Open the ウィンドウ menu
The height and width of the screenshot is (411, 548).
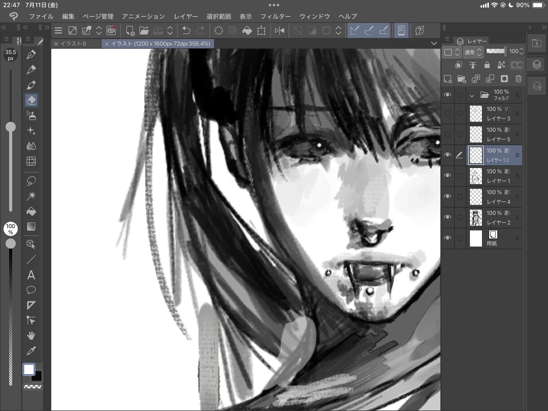click(315, 16)
